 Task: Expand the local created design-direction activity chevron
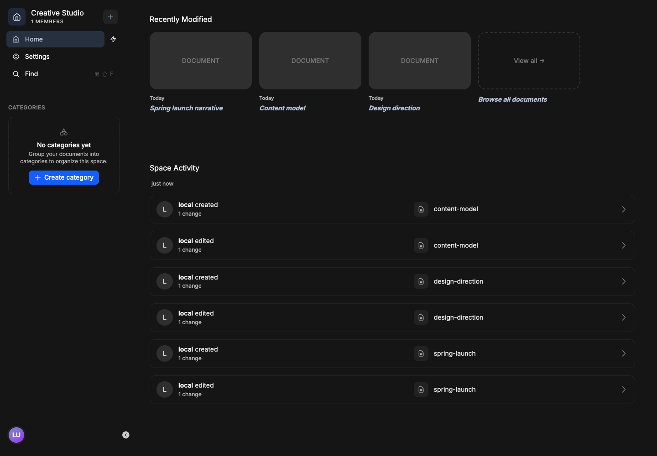point(624,281)
